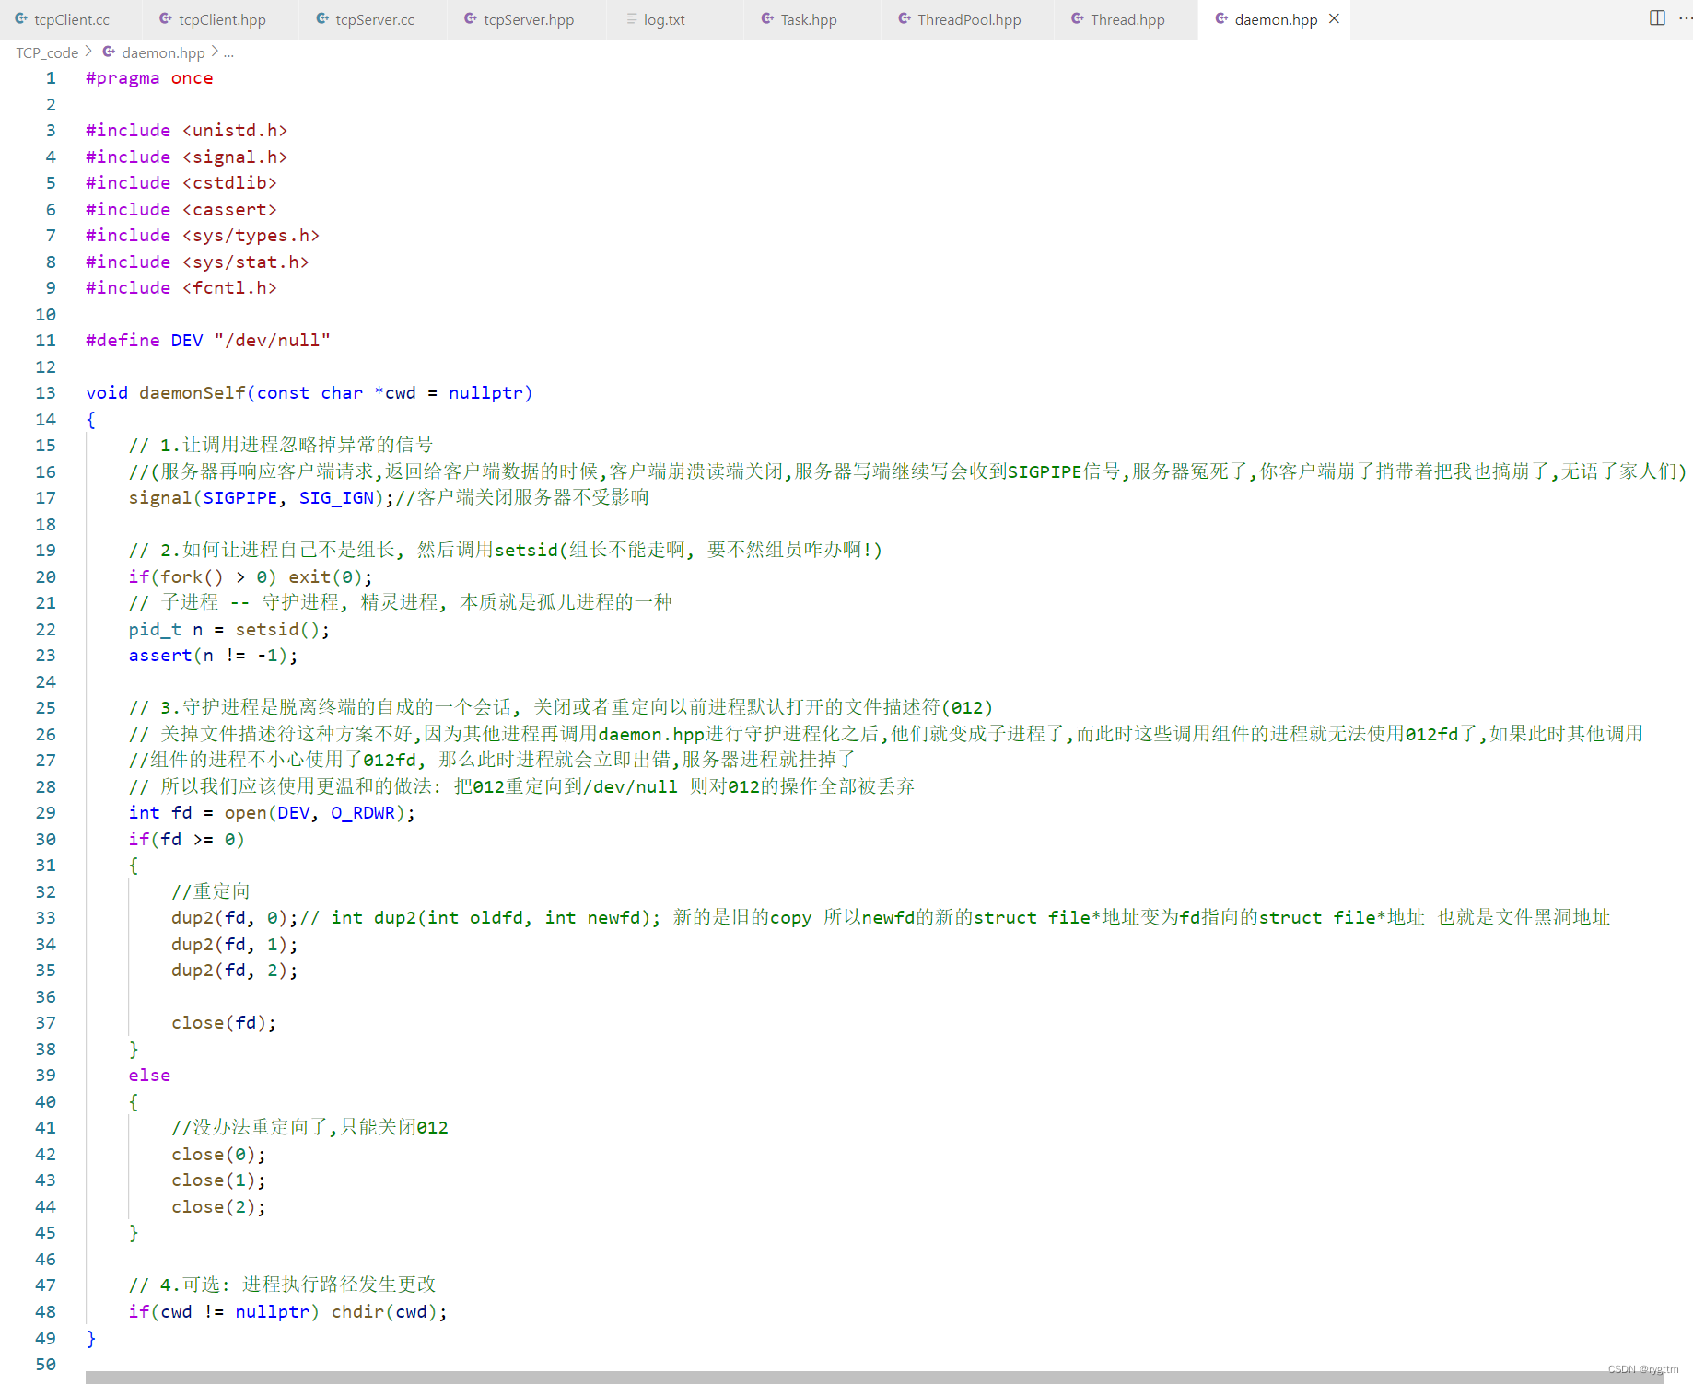Click the C++ icon on Task.hpp tab
1693x1384 pixels.
[767, 18]
